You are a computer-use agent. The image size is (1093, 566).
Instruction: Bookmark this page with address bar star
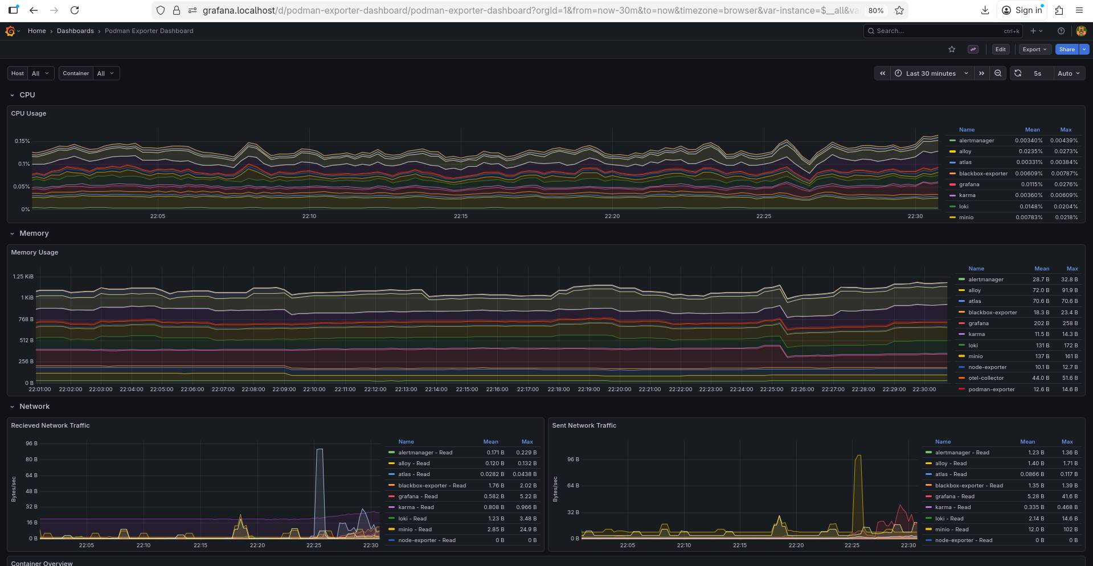pyautogui.click(x=899, y=10)
